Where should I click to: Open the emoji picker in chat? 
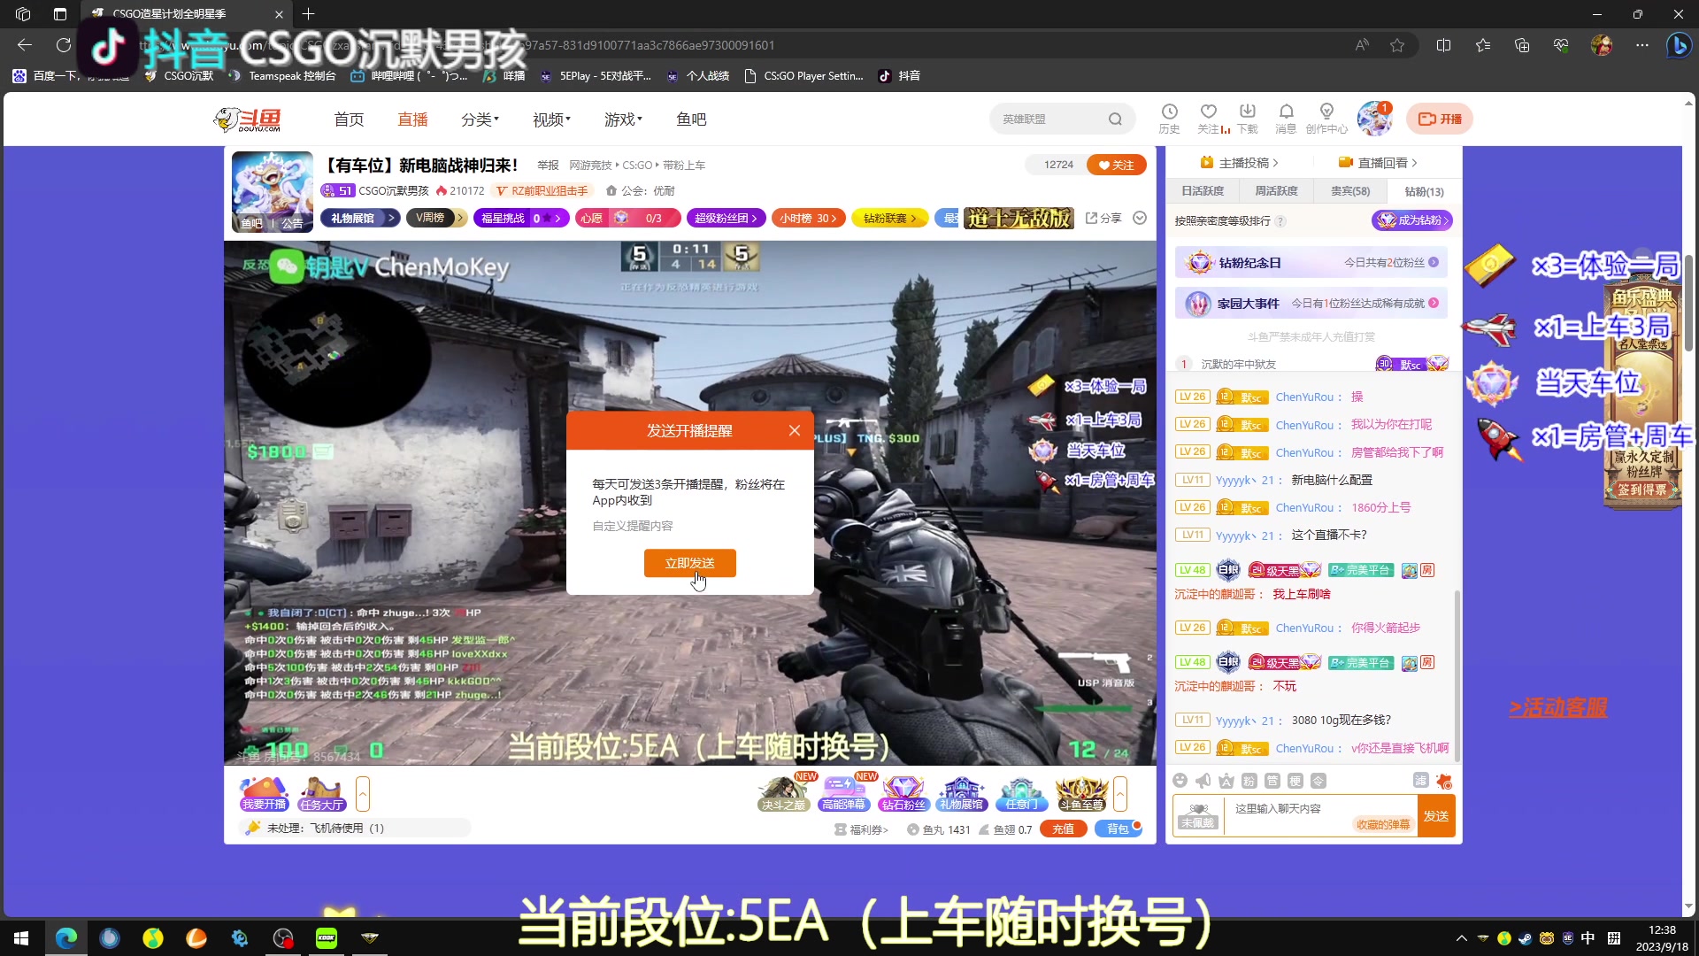1180,781
